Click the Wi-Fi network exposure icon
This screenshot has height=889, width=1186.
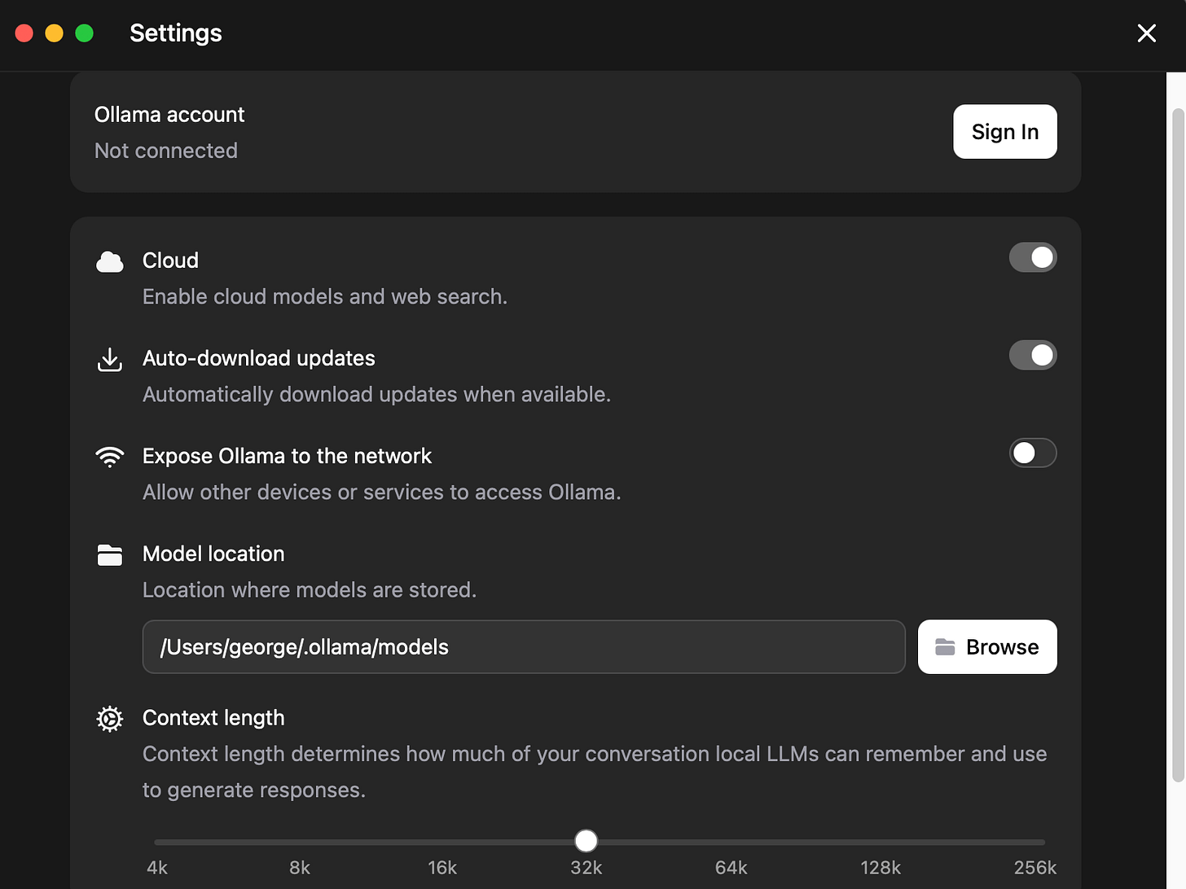110,457
